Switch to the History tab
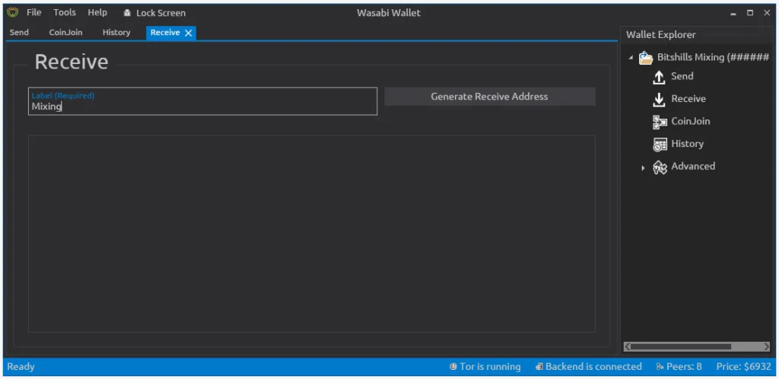 click(116, 33)
